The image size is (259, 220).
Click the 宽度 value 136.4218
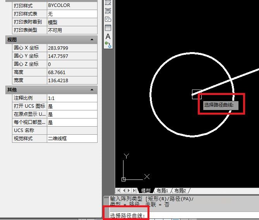(72, 80)
